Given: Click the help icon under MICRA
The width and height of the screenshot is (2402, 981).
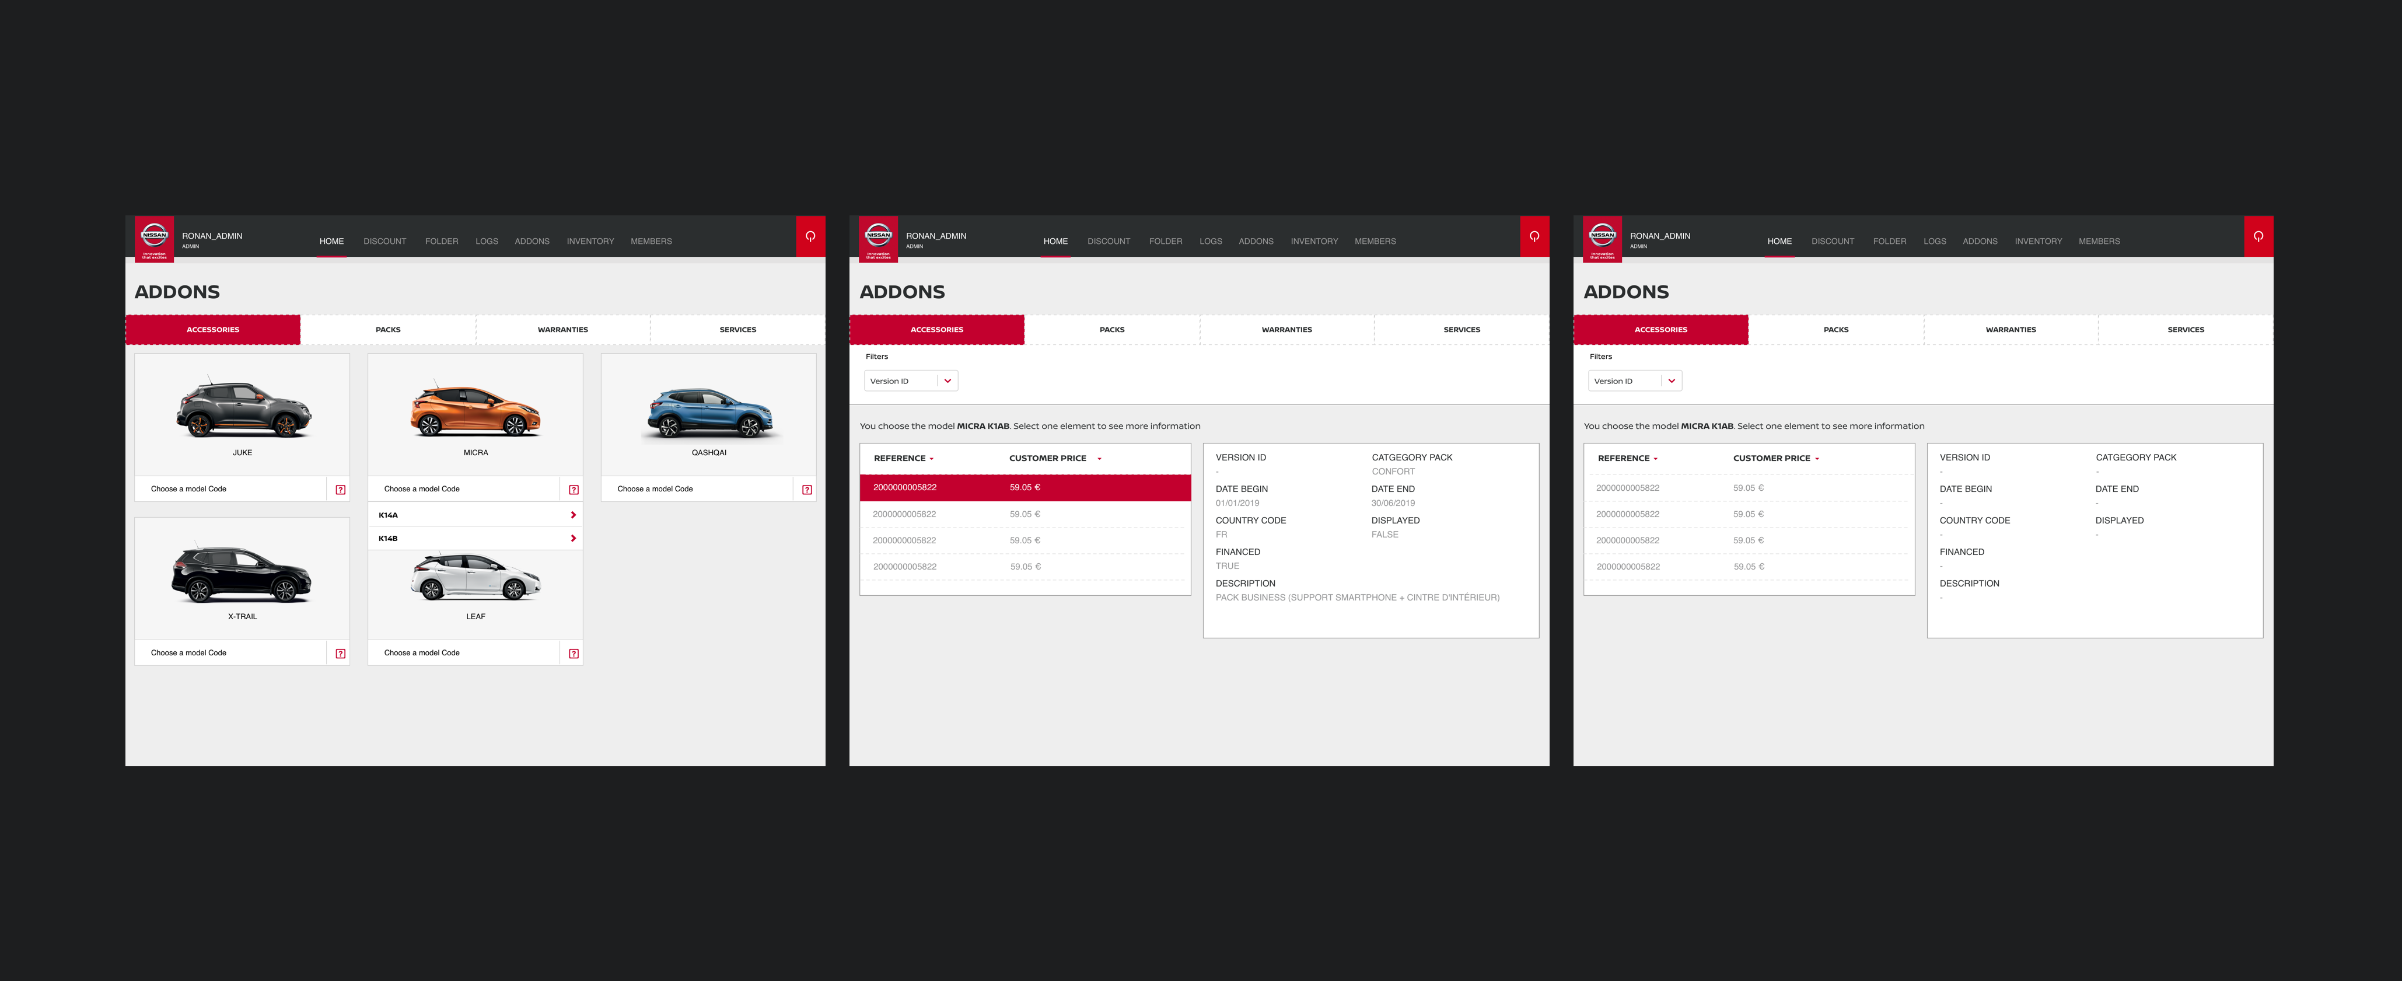Looking at the screenshot, I should [574, 490].
